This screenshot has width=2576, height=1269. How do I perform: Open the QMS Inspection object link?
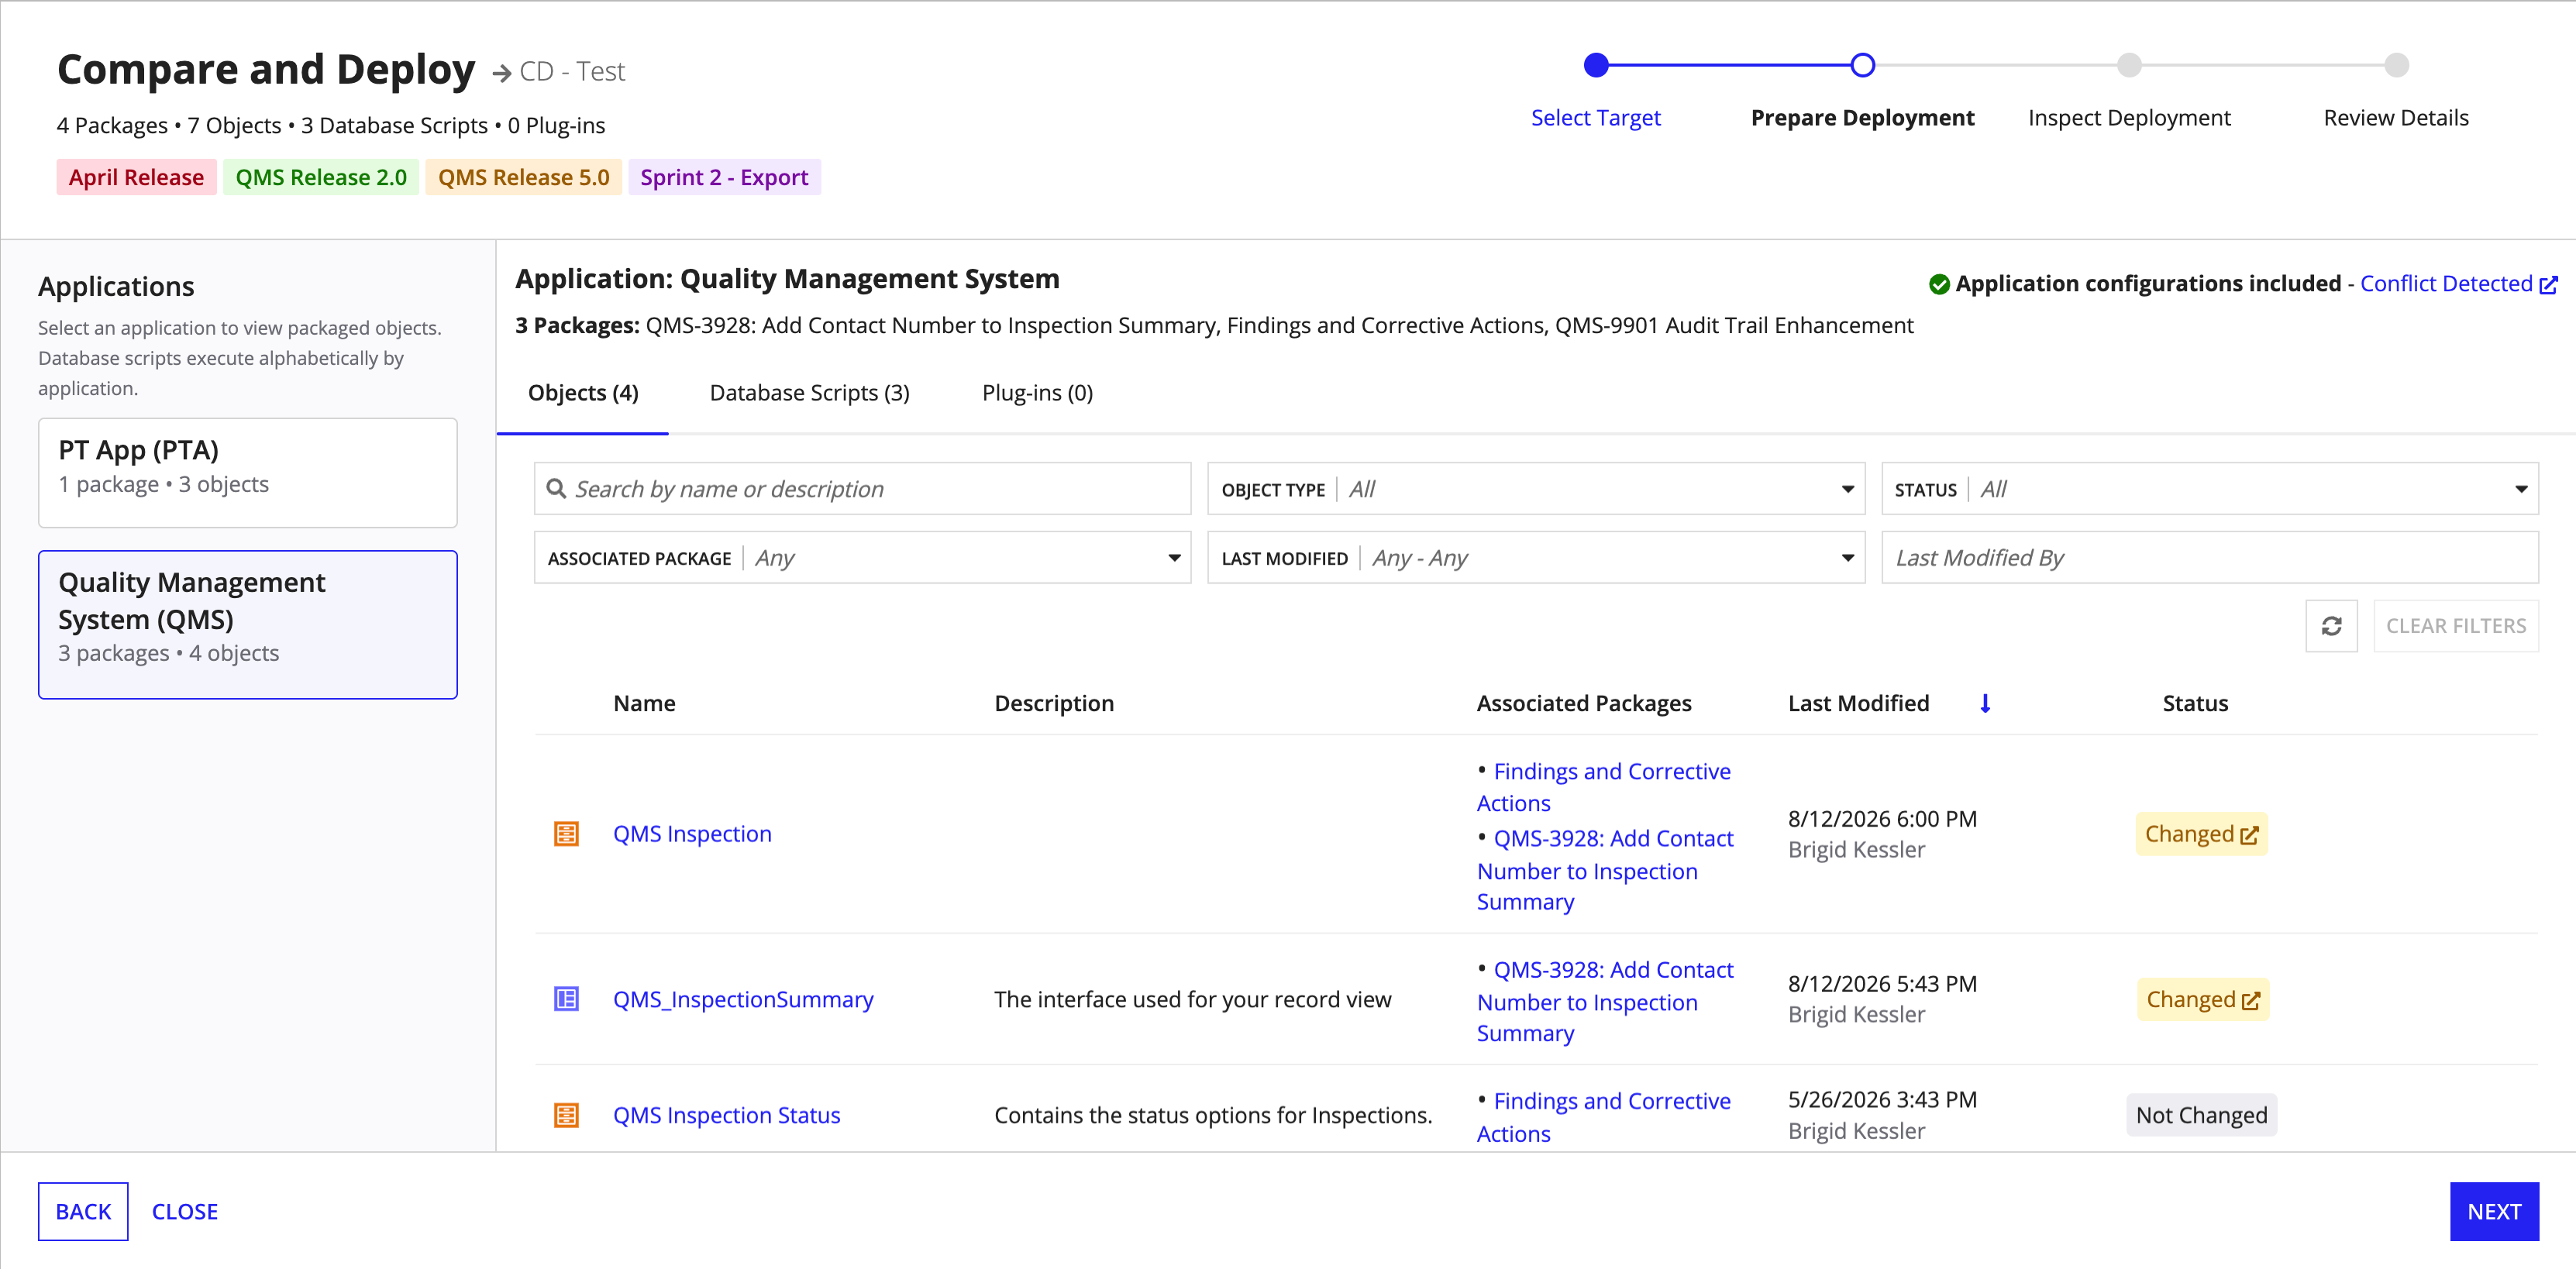coord(692,834)
